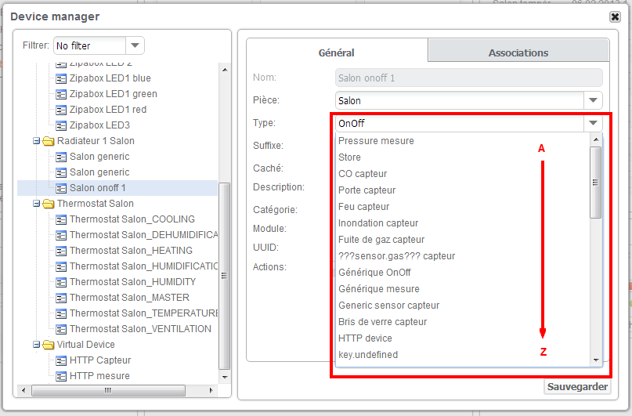The image size is (632, 416).
Task: Click the Zipabox LED1 blue device icon
Action: pos(61,78)
